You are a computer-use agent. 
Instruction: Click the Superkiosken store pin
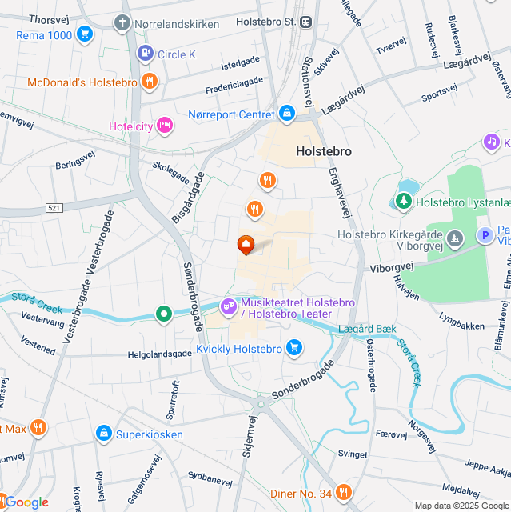coord(104,433)
